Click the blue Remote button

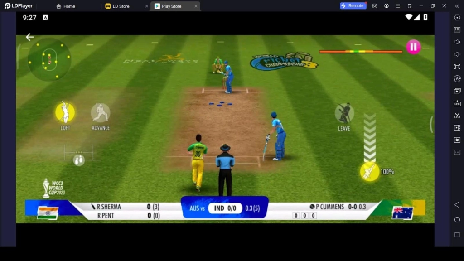click(x=353, y=5)
